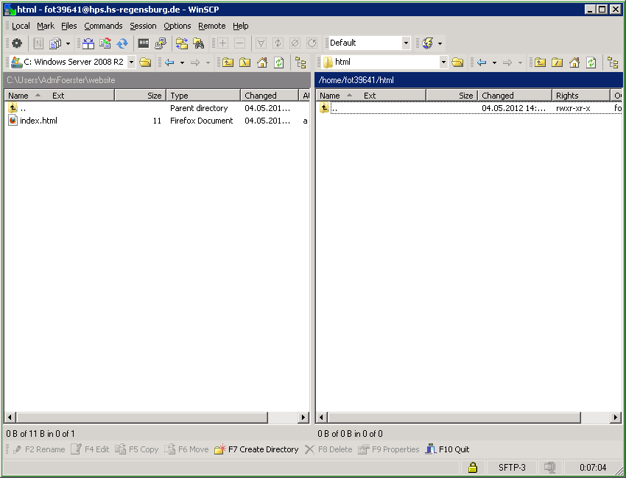Expand the local back history dropdown arrow
Screen dimensions: 626x478
[x=182, y=63]
